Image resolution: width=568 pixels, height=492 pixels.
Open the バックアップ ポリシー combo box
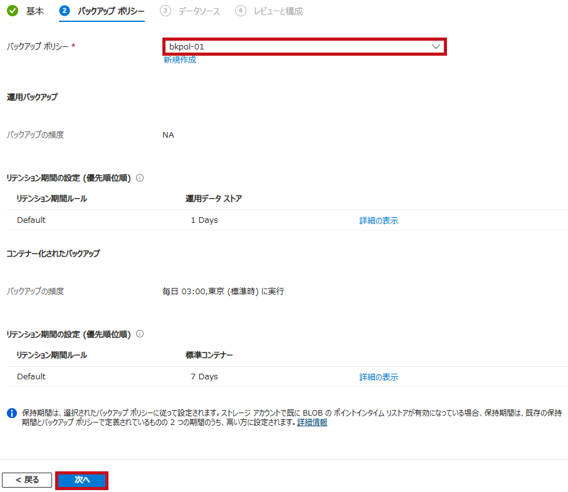pos(304,47)
